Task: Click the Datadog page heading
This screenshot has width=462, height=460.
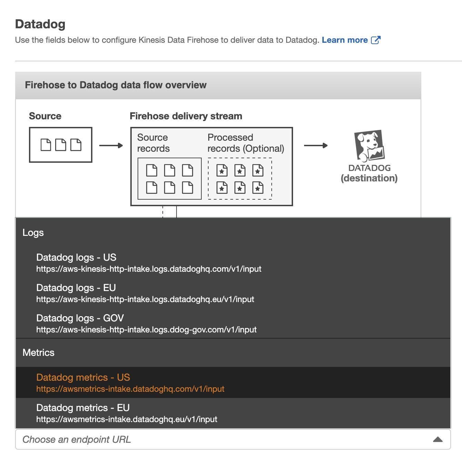Action: [x=41, y=24]
